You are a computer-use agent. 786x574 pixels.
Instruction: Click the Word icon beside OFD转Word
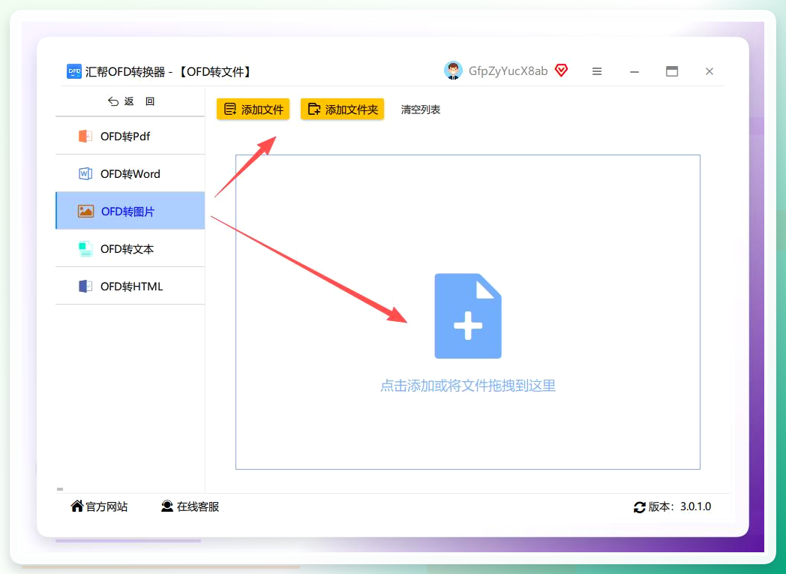(85, 173)
